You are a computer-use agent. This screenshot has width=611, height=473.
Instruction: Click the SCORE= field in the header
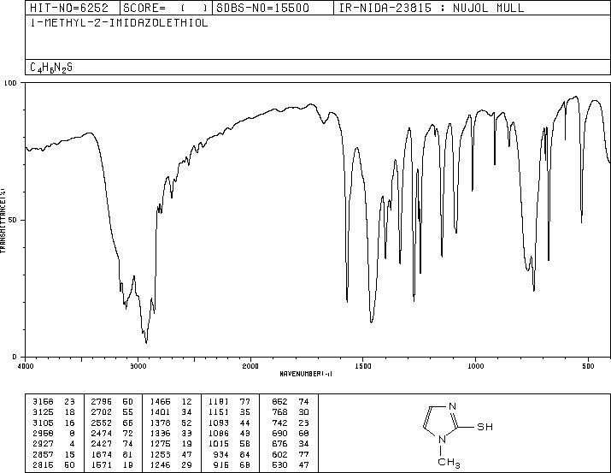(x=166, y=8)
